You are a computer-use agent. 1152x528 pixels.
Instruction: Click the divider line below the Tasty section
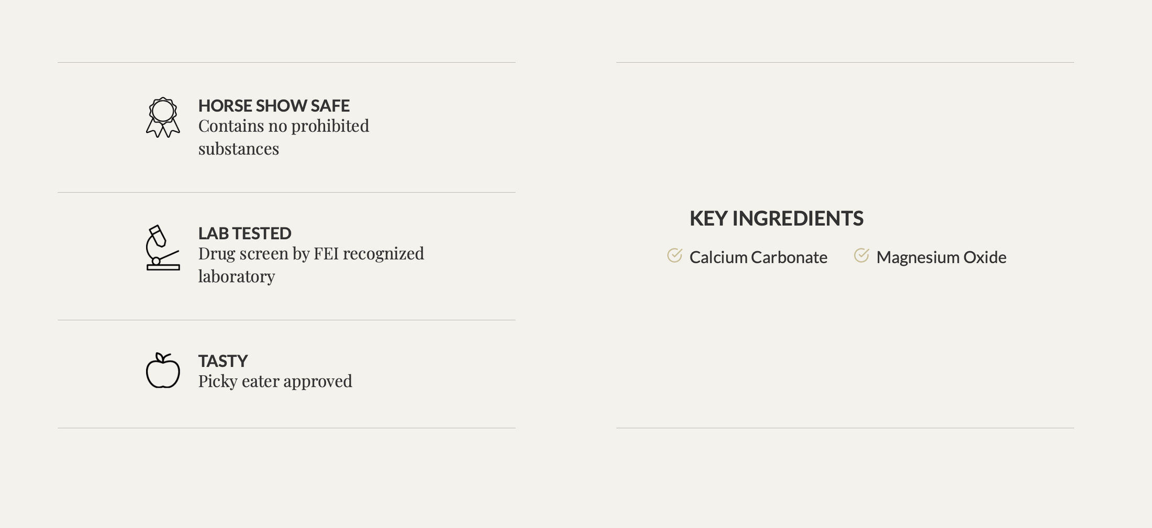(286, 428)
